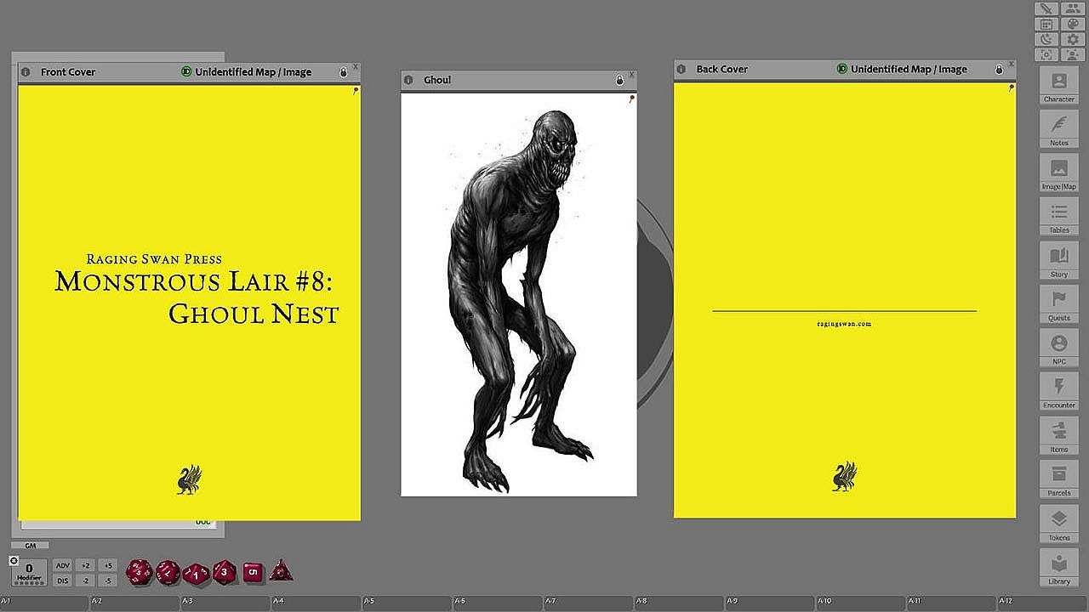Open the Library sidebar button

click(x=1059, y=567)
